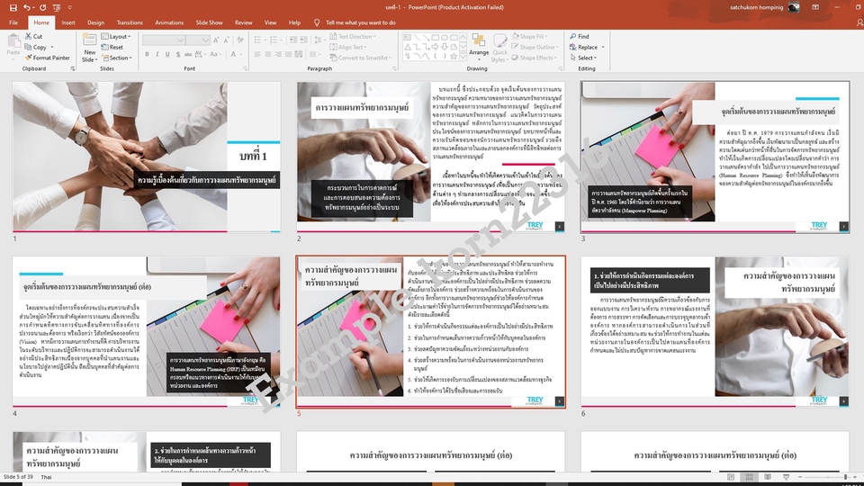Click the Bullets list icon
Image resolution: width=864 pixels, height=486 pixels.
coord(257,40)
